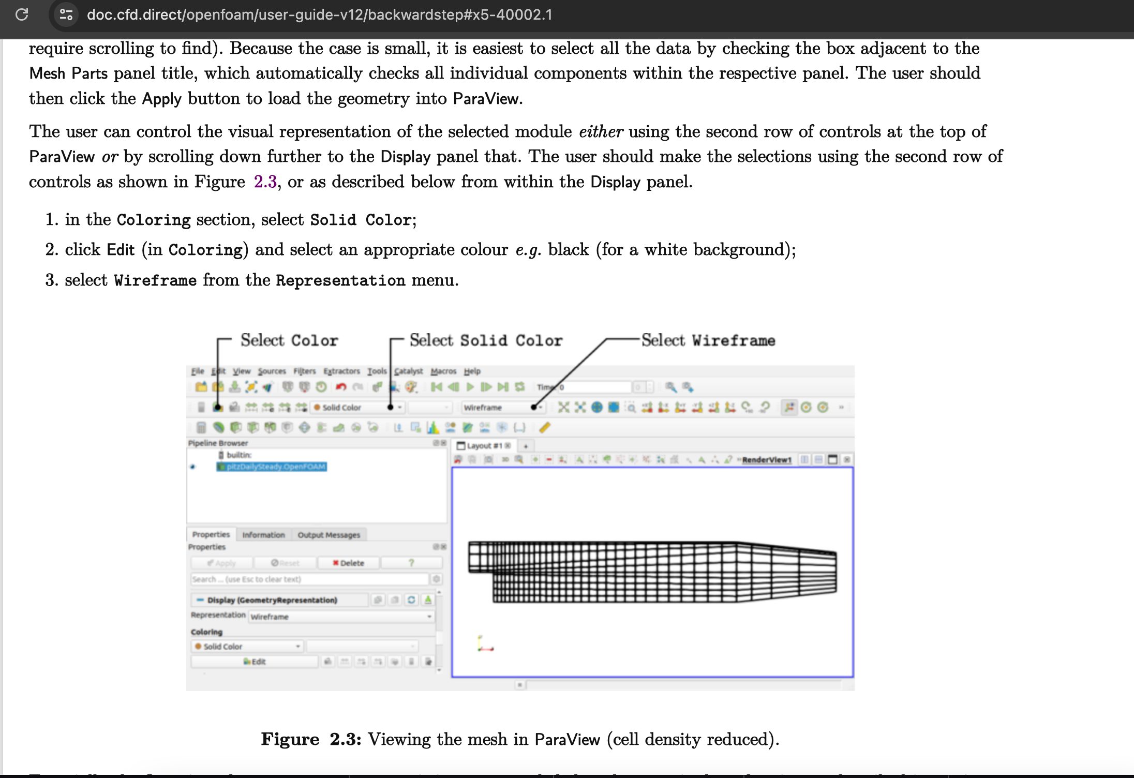This screenshot has width=1134, height=778.
Task: Open the Filters menu
Action: (305, 371)
